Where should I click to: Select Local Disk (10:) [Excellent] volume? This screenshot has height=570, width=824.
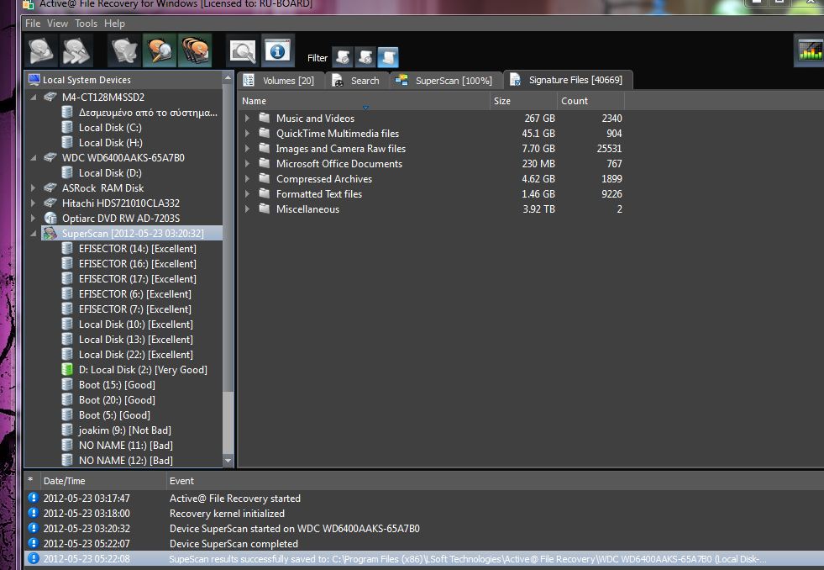point(135,325)
